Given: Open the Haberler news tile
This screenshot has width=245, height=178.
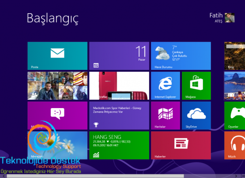Looking at the screenshot, I should [x=181, y=145].
